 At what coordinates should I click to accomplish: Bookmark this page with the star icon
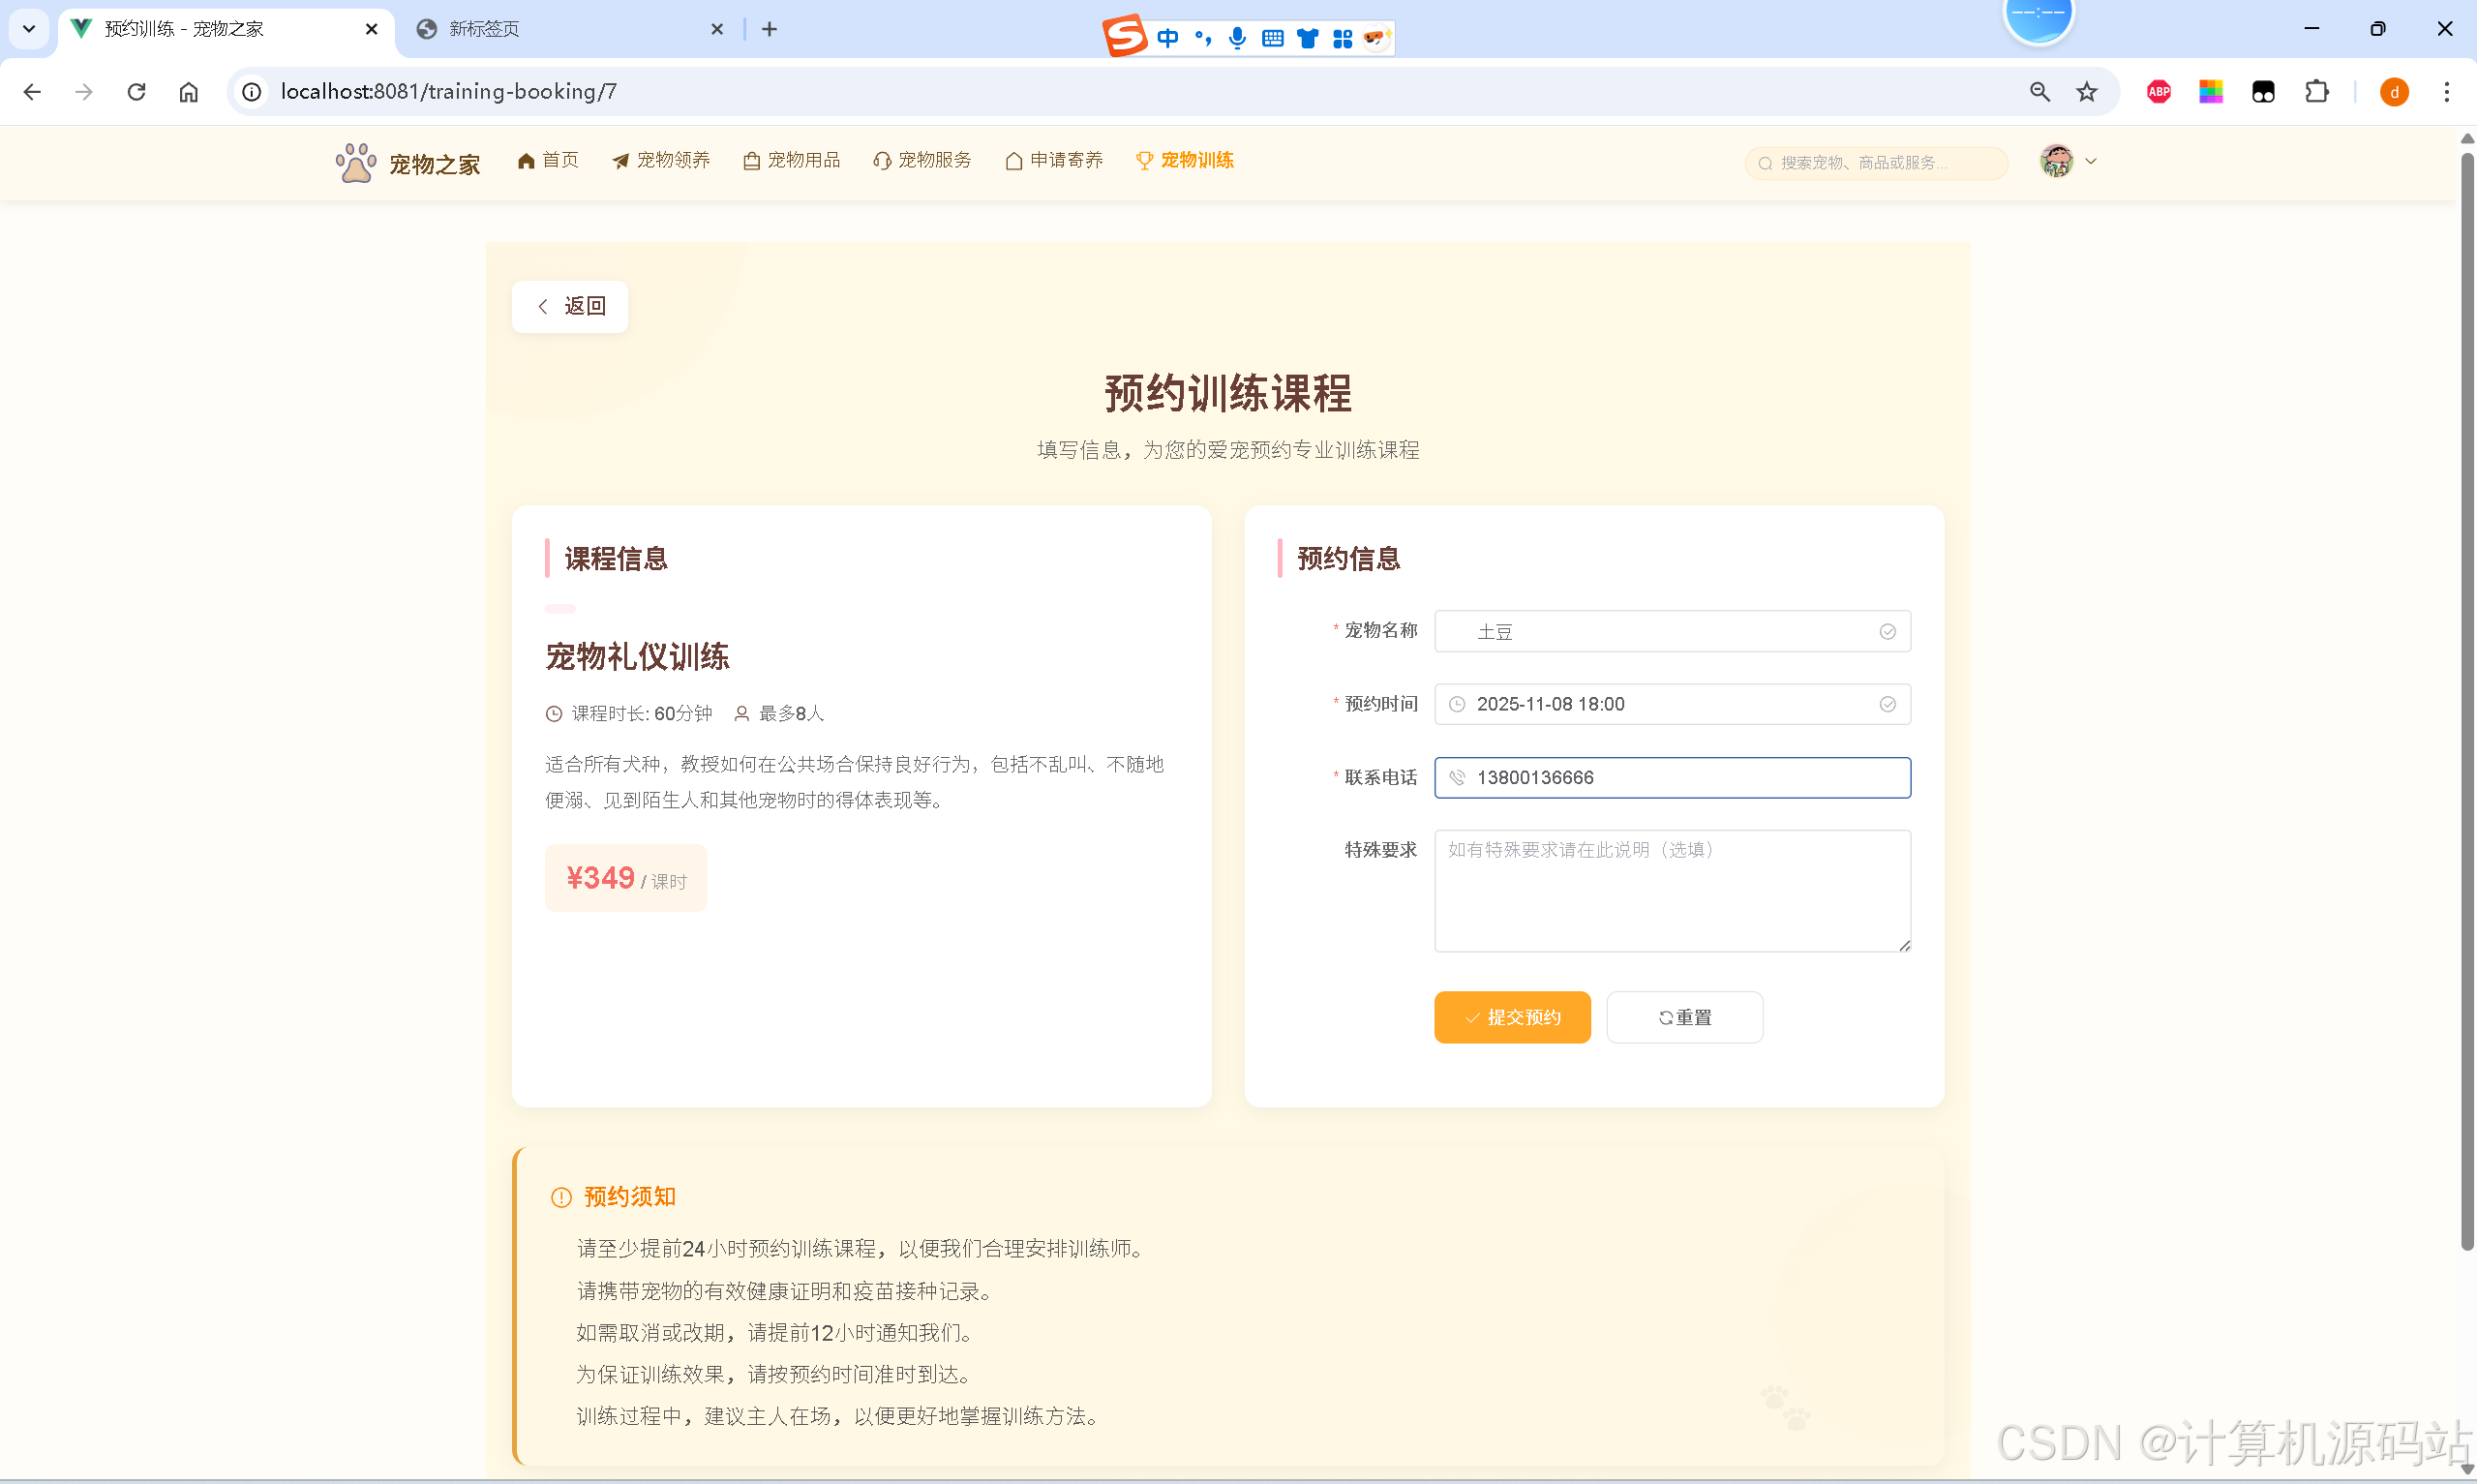(2086, 92)
